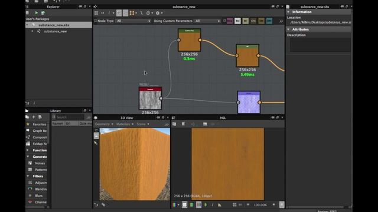The height and width of the screenshot is (212, 378).
Task: Open the channel selector dropdown arrow
Action: tap(178, 205)
